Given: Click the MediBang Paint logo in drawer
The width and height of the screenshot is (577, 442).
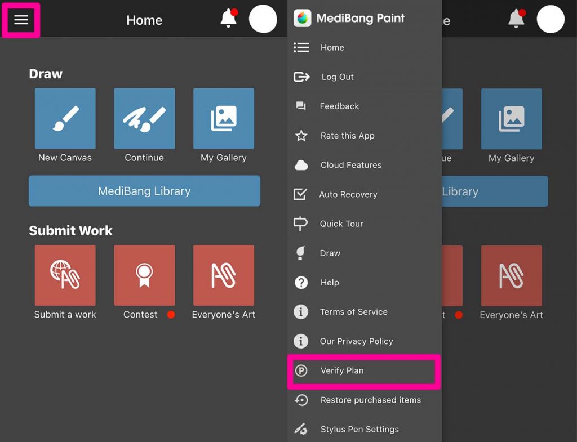Looking at the screenshot, I should pyautogui.click(x=302, y=18).
